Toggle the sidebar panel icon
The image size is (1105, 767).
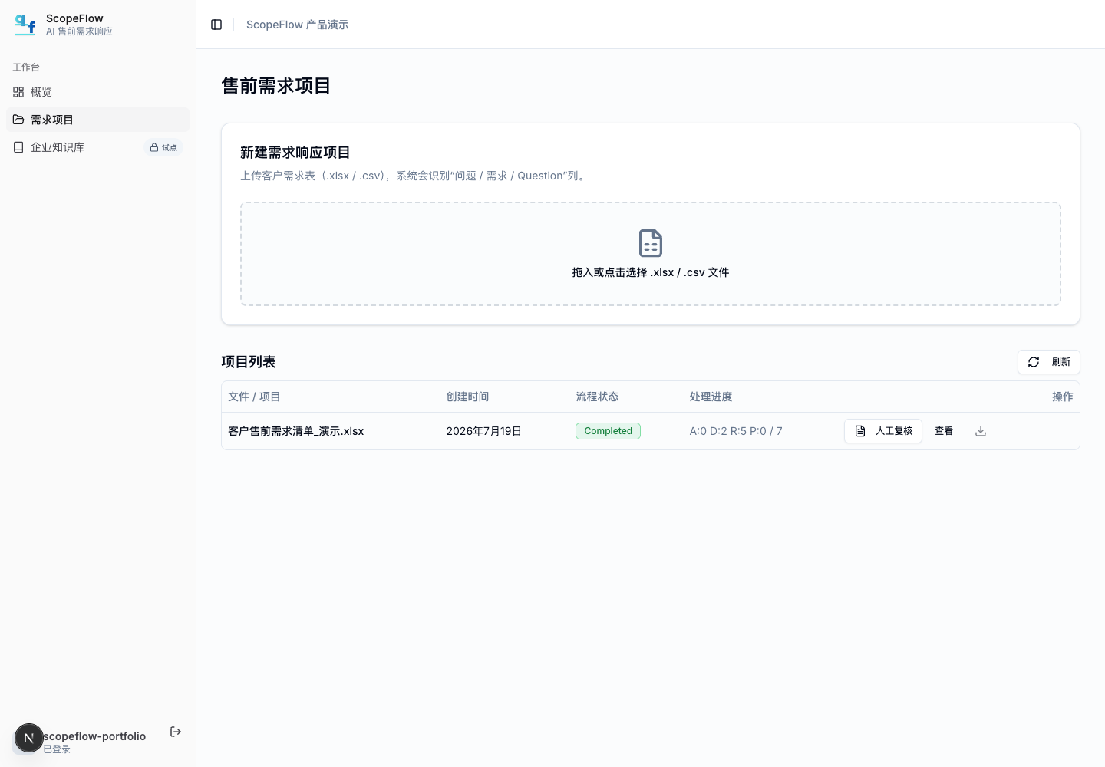(216, 25)
